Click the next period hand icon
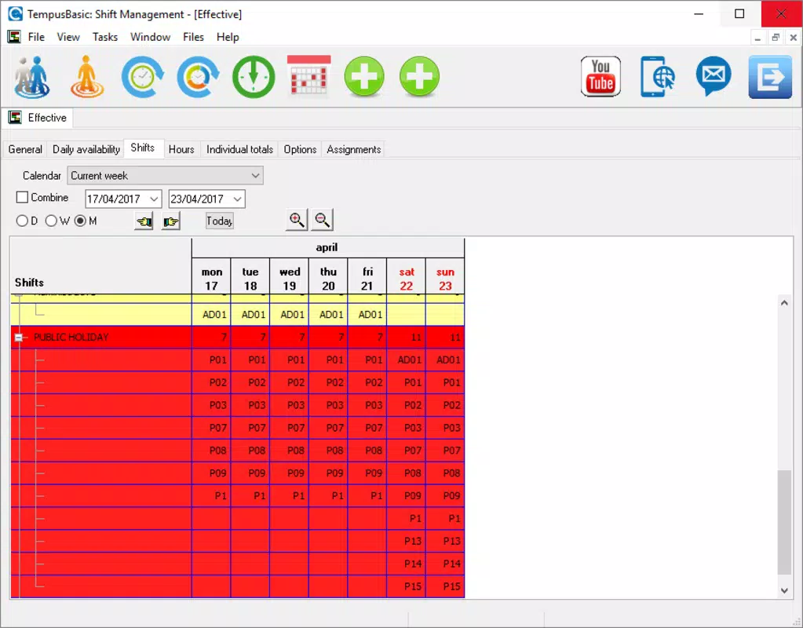Image resolution: width=803 pixels, height=628 pixels. pyautogui.click(x=170, y=221)
